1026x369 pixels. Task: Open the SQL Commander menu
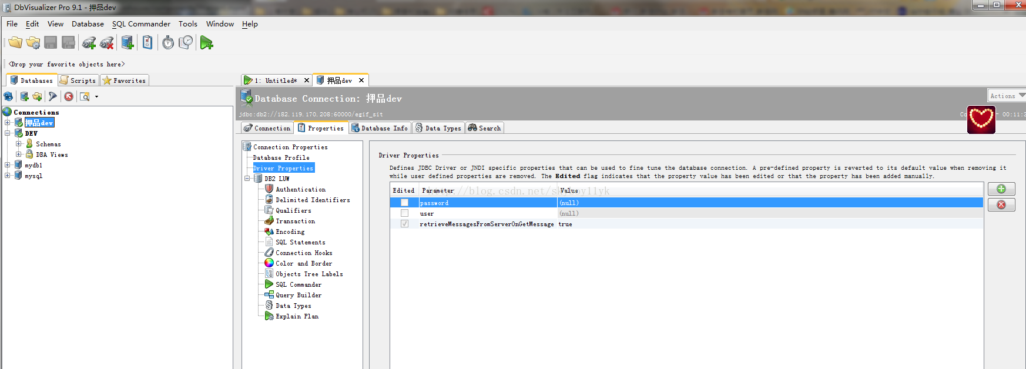(141, 24)
